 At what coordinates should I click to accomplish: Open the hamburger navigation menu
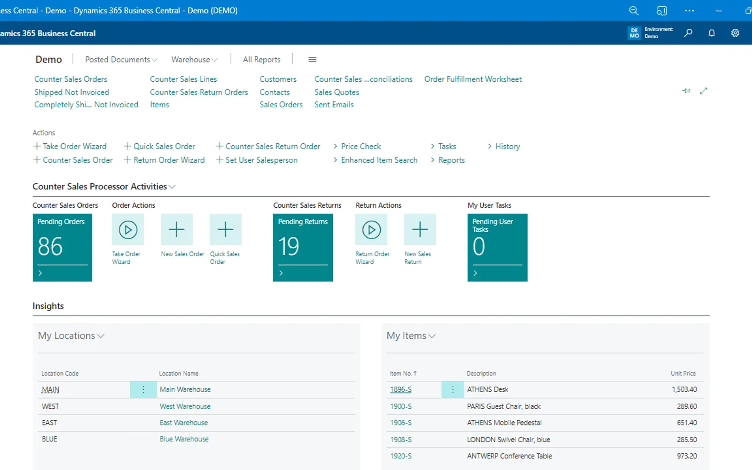point(312,59)
